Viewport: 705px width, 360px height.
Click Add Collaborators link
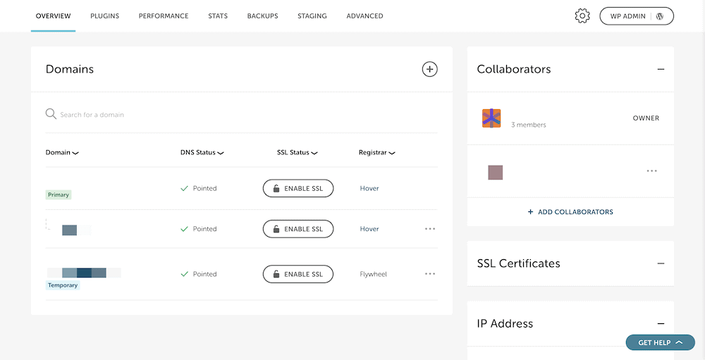coord(570,212)
